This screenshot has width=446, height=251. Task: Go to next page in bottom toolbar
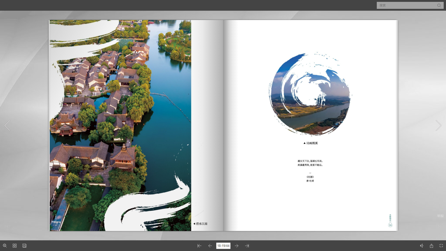click(x=236, y=246)
